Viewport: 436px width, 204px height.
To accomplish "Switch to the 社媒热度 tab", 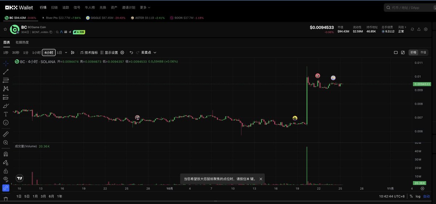I will point(22,42).
